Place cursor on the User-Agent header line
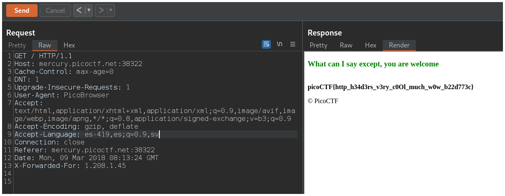The image size is (505, 196). pos(62,95)
